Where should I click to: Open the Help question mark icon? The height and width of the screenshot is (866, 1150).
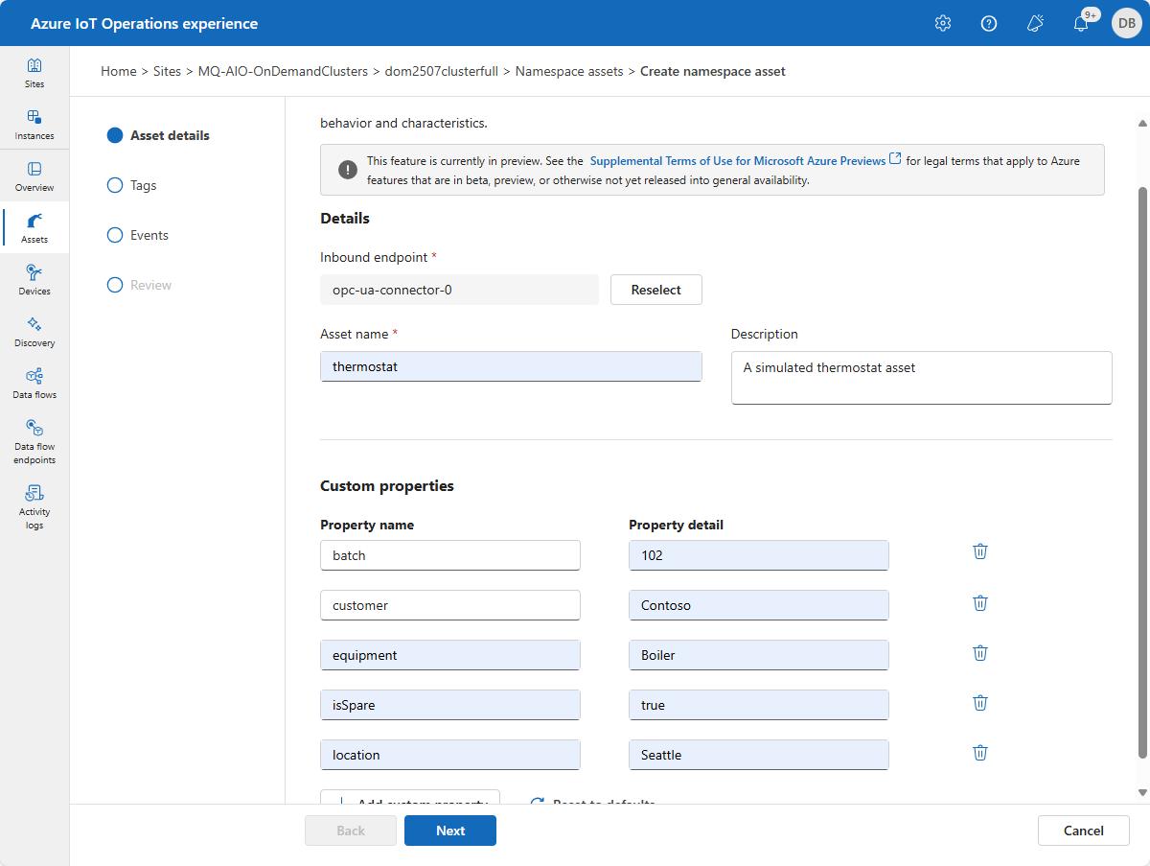(989, 24)
